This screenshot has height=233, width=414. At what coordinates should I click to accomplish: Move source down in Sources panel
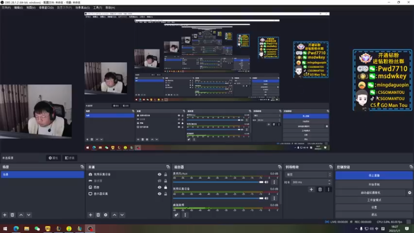(122, 215)
